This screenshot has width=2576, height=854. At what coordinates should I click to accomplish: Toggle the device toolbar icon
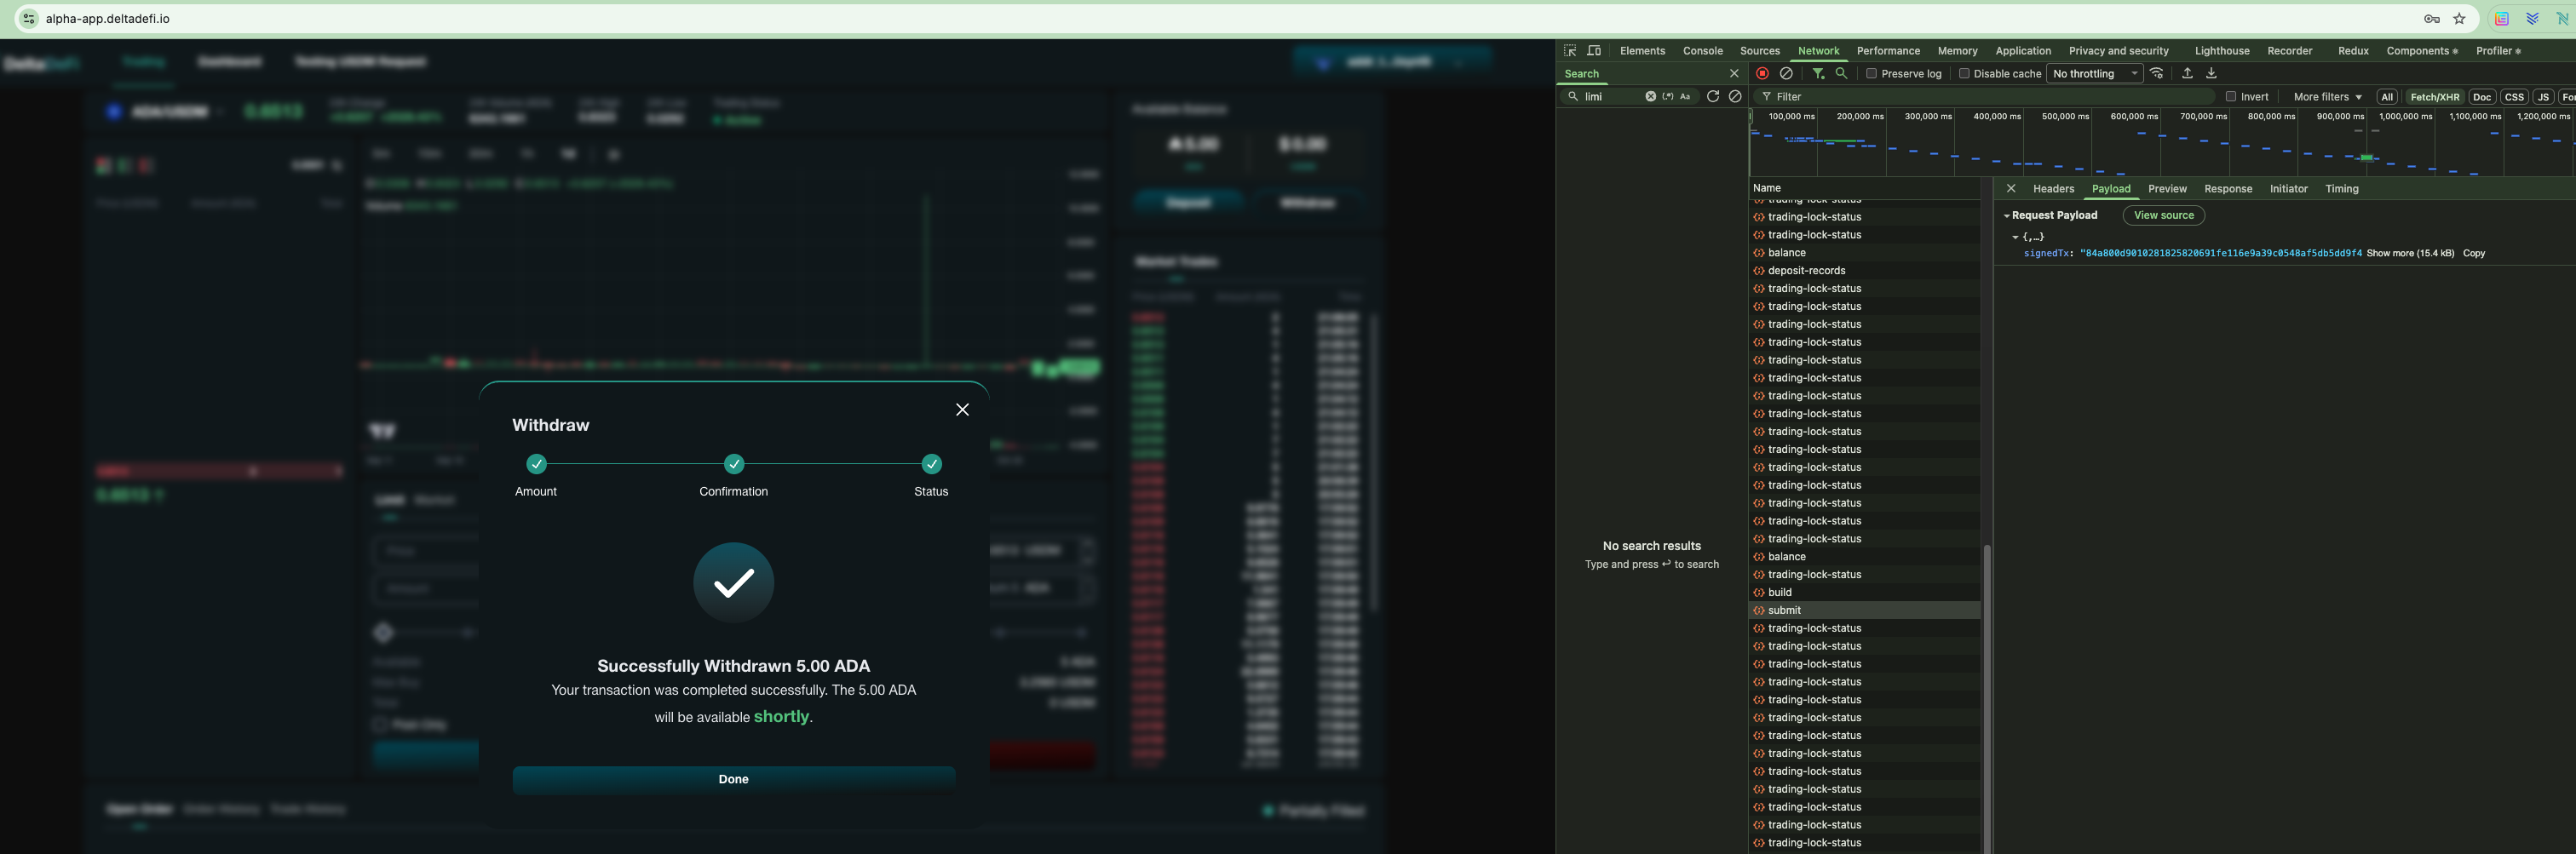(1594, 51)
